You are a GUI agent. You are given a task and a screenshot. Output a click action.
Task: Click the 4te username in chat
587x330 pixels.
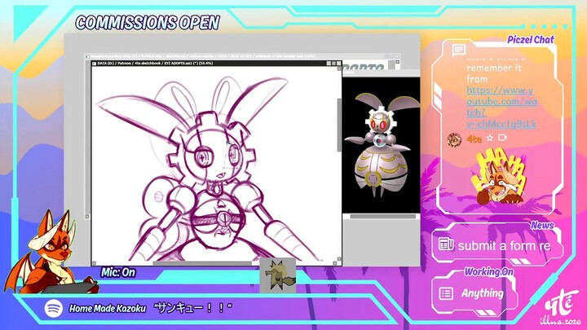coord(474,139)
